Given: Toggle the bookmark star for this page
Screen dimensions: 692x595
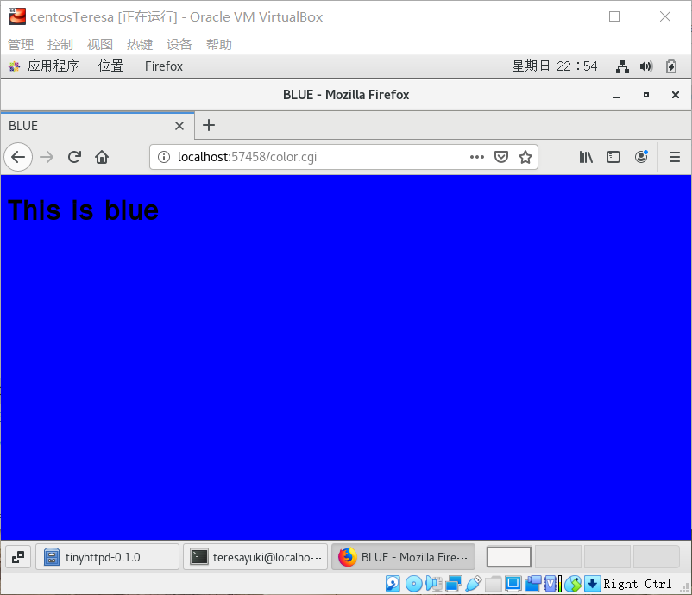Looking at the screenshot, I should tap(525, 157).
